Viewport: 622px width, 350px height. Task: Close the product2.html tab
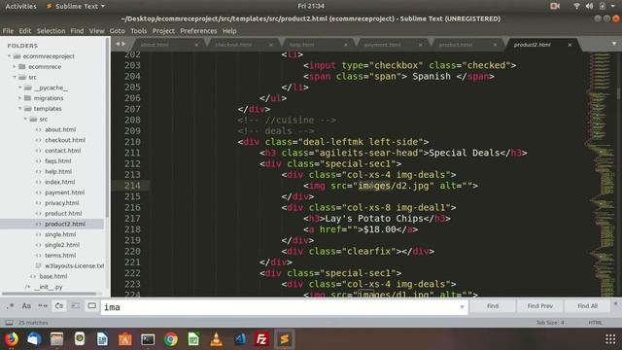[x=570, y=45]
